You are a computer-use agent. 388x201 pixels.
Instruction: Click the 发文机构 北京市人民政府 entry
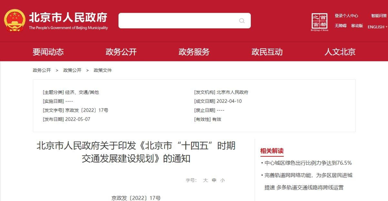pos(221,92)
